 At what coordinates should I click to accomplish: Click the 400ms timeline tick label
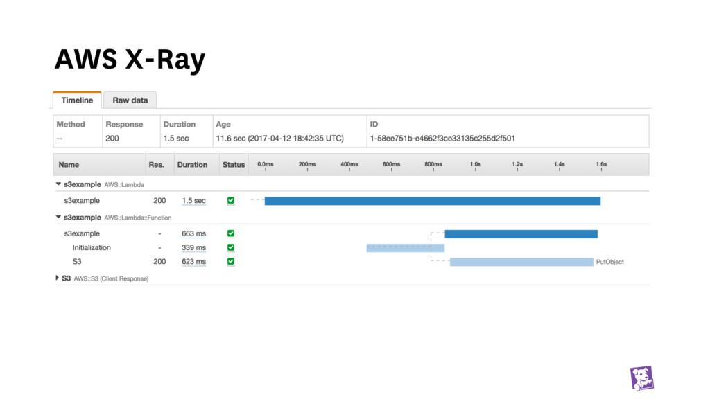[349, 164]
